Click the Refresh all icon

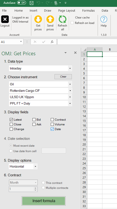[x=63, y=19]
